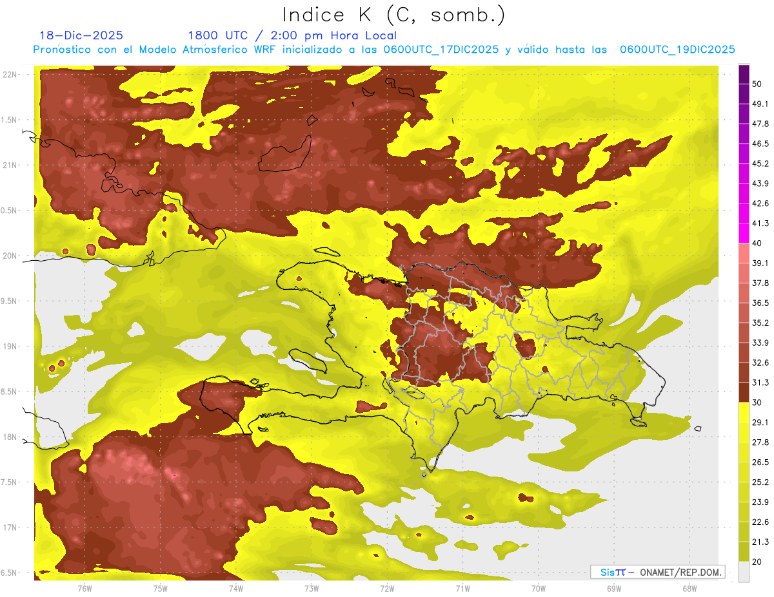Click latitude axis label "20N"
This screenshot has height=597, width=774.
tap(10, 256)
